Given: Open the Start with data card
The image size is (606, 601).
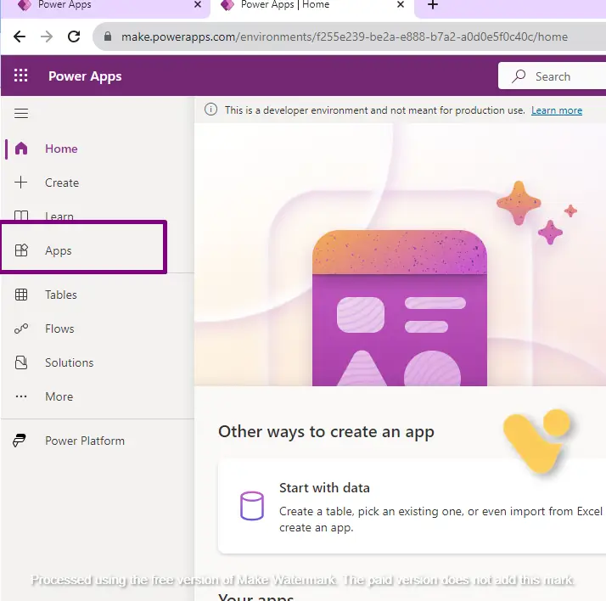Looking at the screenshot, I should coord(412,506).
